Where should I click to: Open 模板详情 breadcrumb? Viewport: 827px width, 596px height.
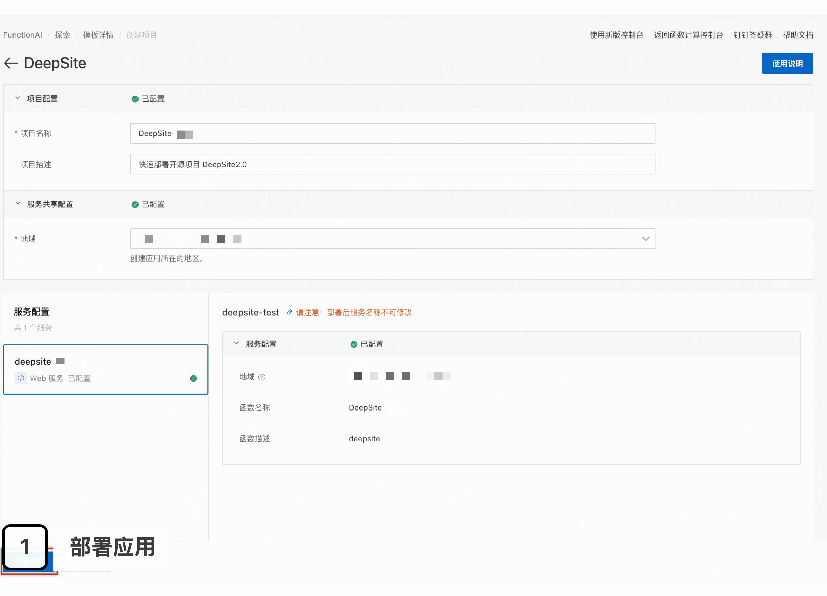(x=98, y=35)
